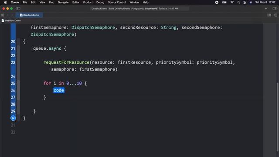Open the related items grid menu
This screenshot has width=279, height=157.
pos(3,15)
